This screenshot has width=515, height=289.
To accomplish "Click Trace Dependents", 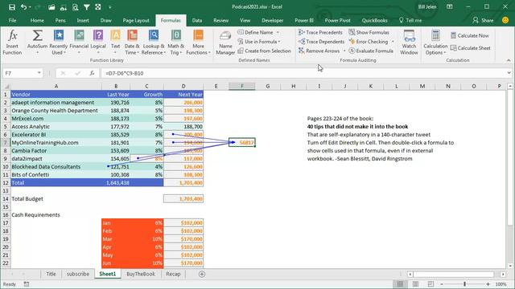I will (321, 42).
